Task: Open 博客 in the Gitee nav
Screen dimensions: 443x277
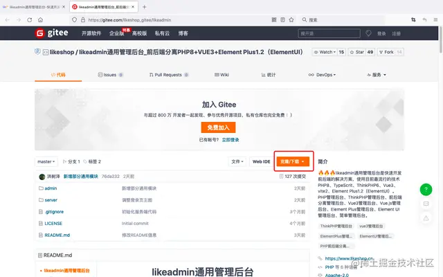Action: click(183, 33)
